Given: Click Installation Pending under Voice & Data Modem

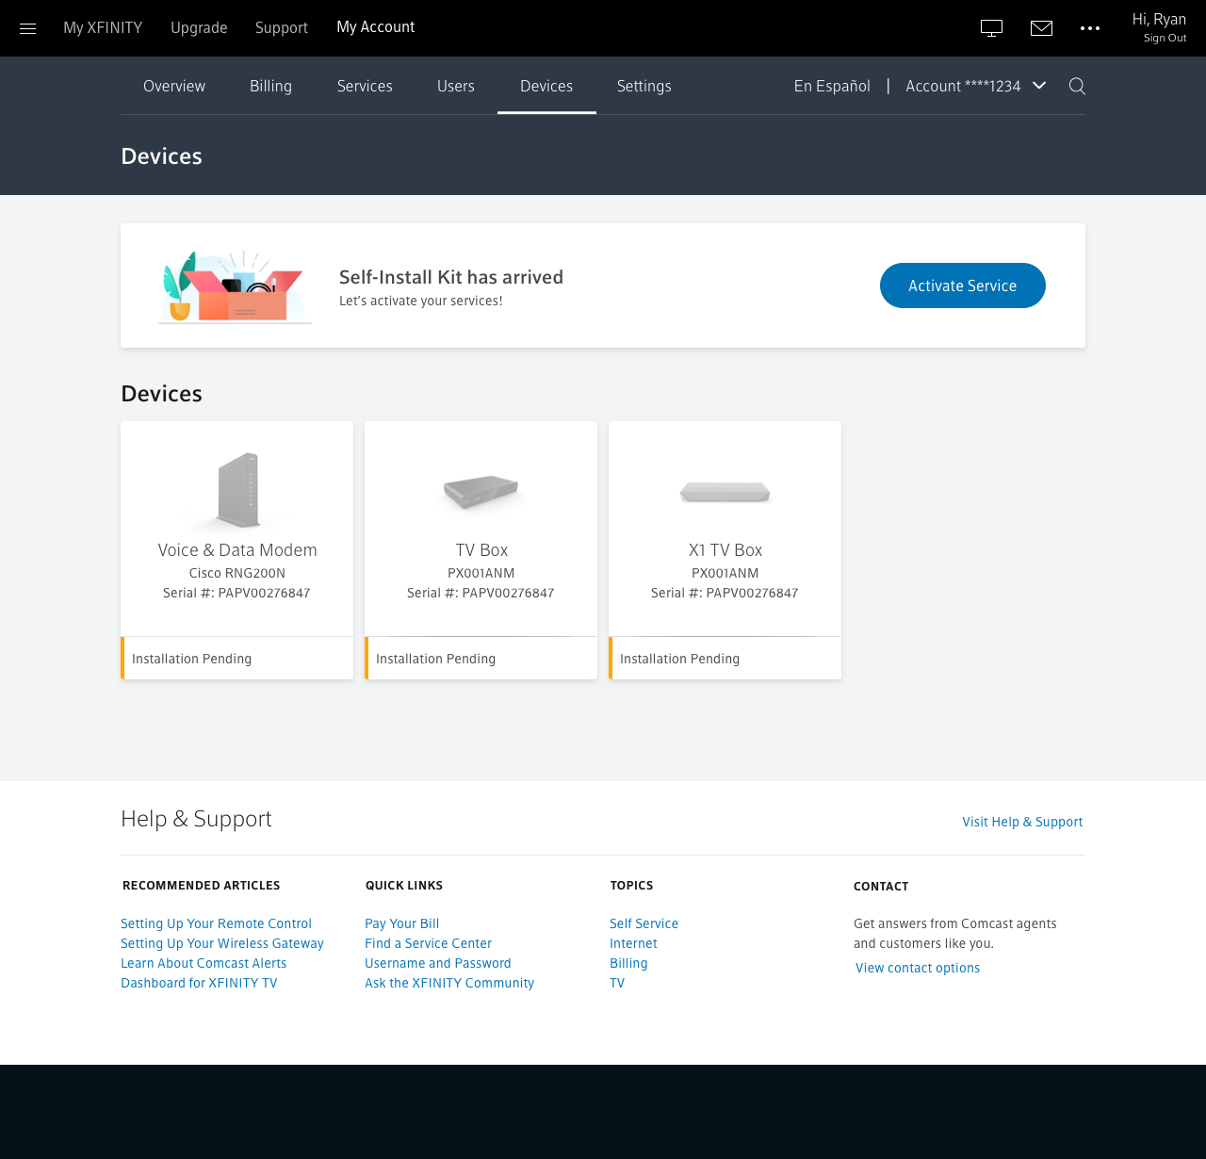Looking at the screenshot, I should 191,659.
